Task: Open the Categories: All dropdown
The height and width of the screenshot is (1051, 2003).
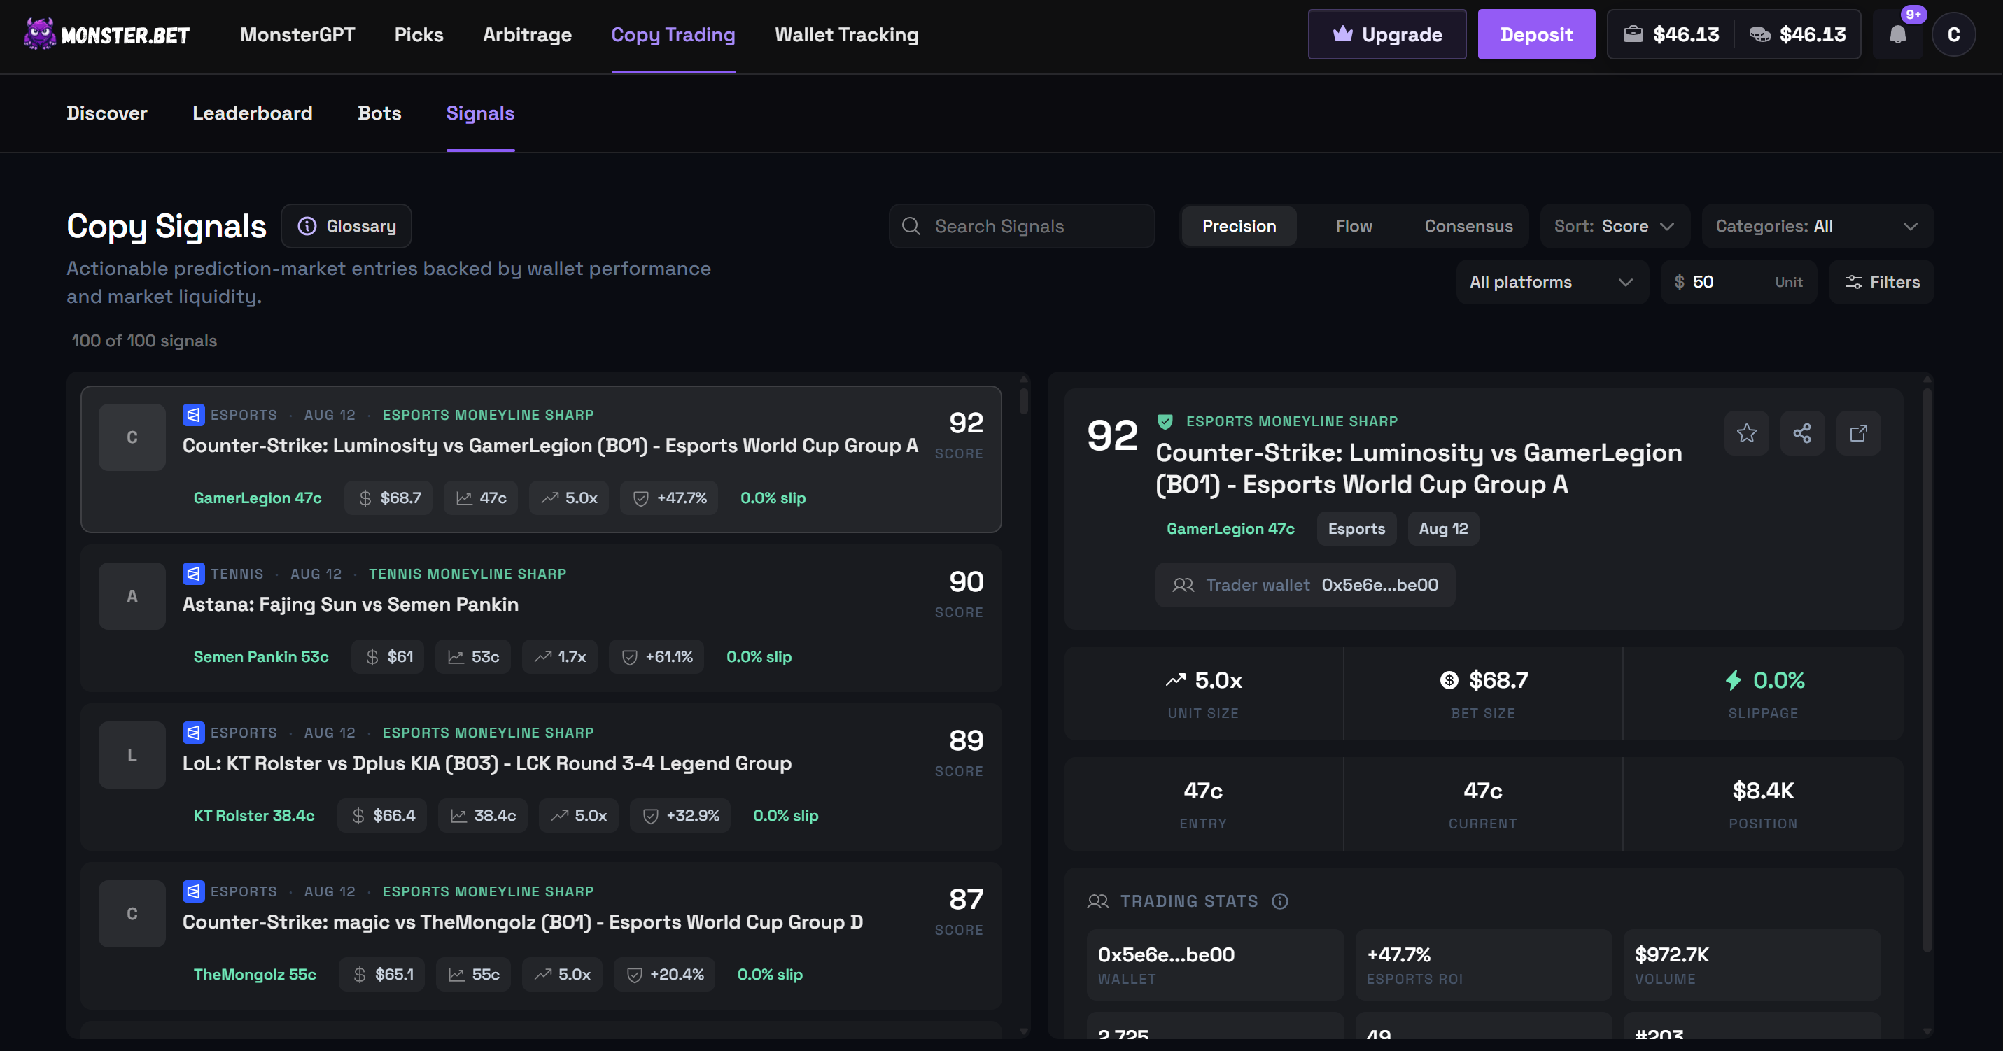Action: click(1817, 226)
